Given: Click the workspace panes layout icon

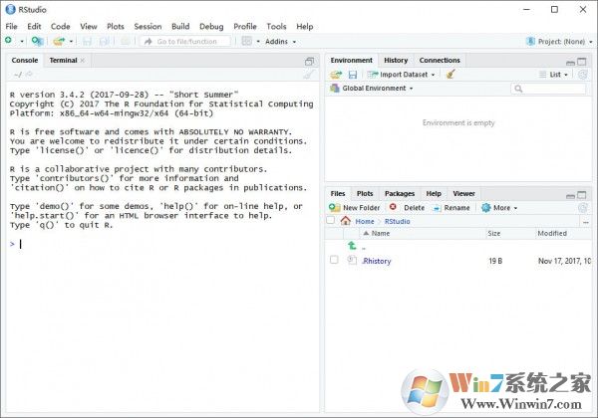Looking at the screenshot, I should click(x=247, y=41).
